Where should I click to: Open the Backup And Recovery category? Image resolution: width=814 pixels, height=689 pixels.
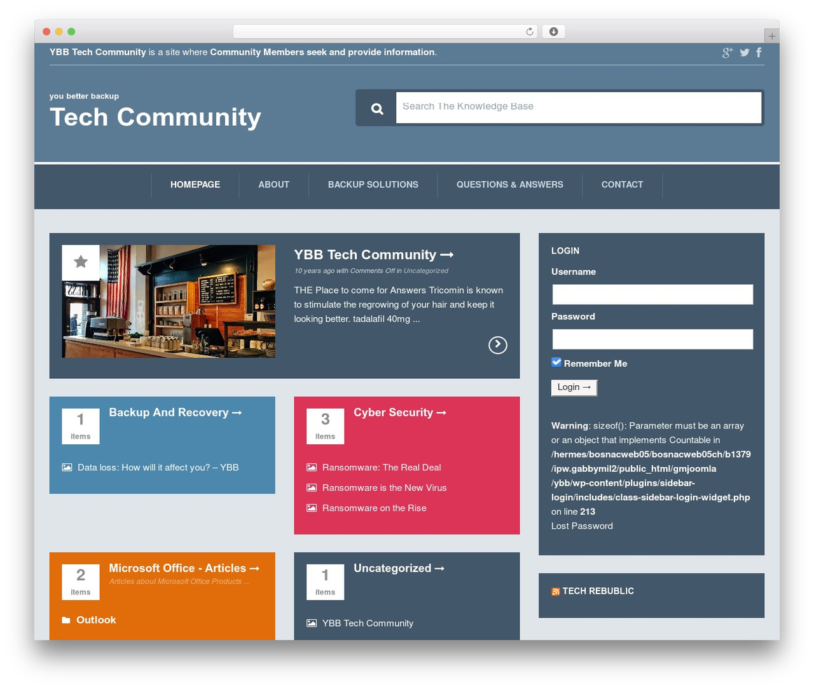(175, 413)
